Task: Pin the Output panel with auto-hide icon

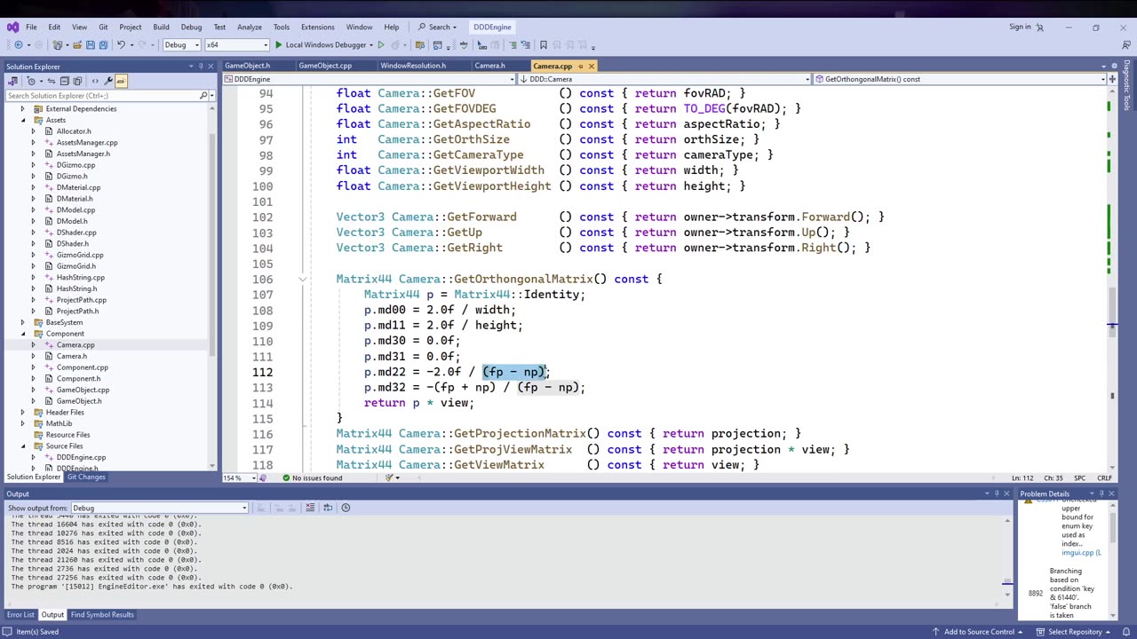Action: (997, 494)
